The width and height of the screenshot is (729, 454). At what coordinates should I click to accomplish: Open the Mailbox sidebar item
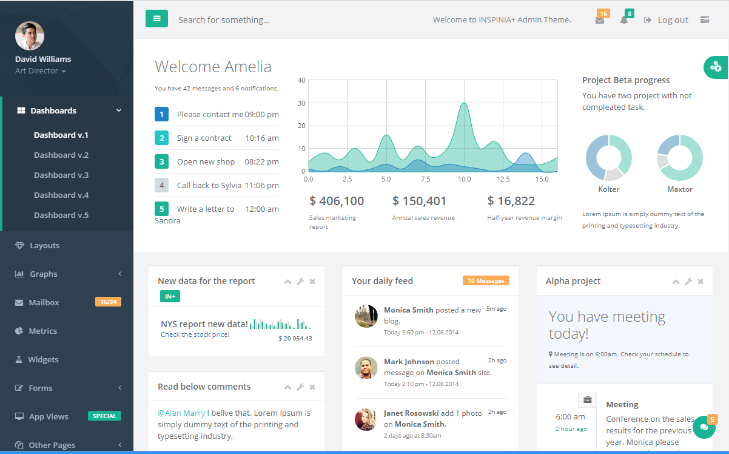coord(67,302)
